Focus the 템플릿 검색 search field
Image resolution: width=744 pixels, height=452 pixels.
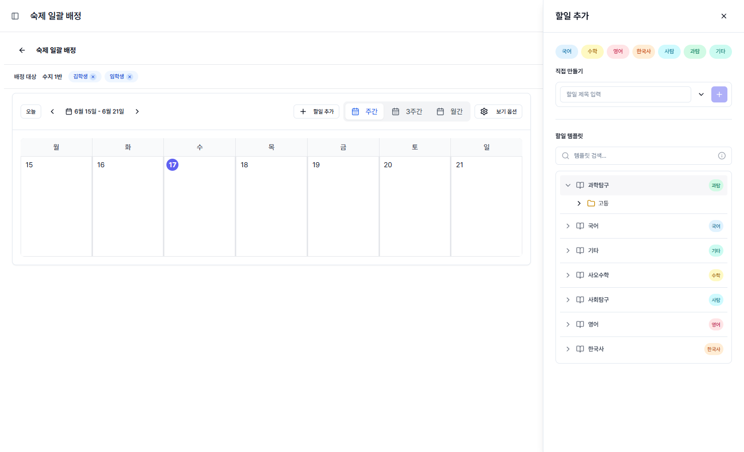(643, 156)
